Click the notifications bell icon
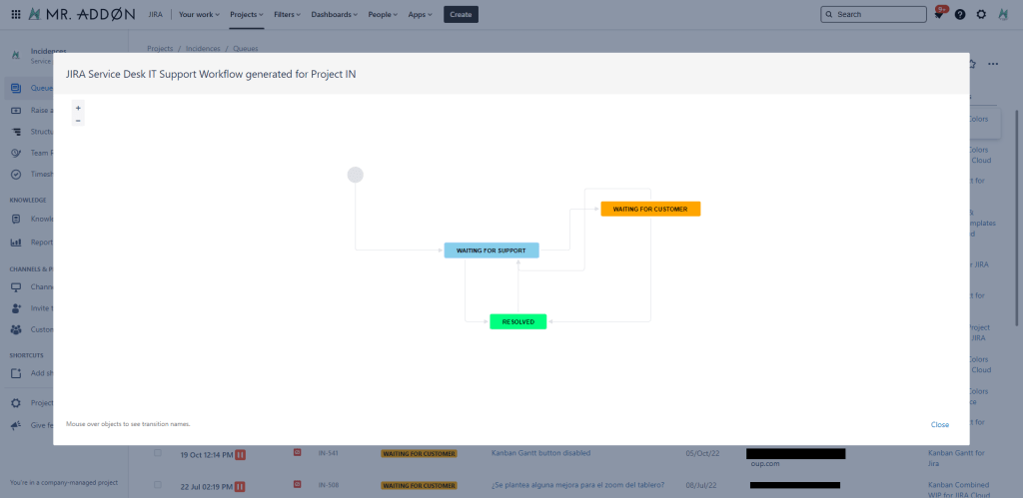The image size is (1023, 498). 939,15
